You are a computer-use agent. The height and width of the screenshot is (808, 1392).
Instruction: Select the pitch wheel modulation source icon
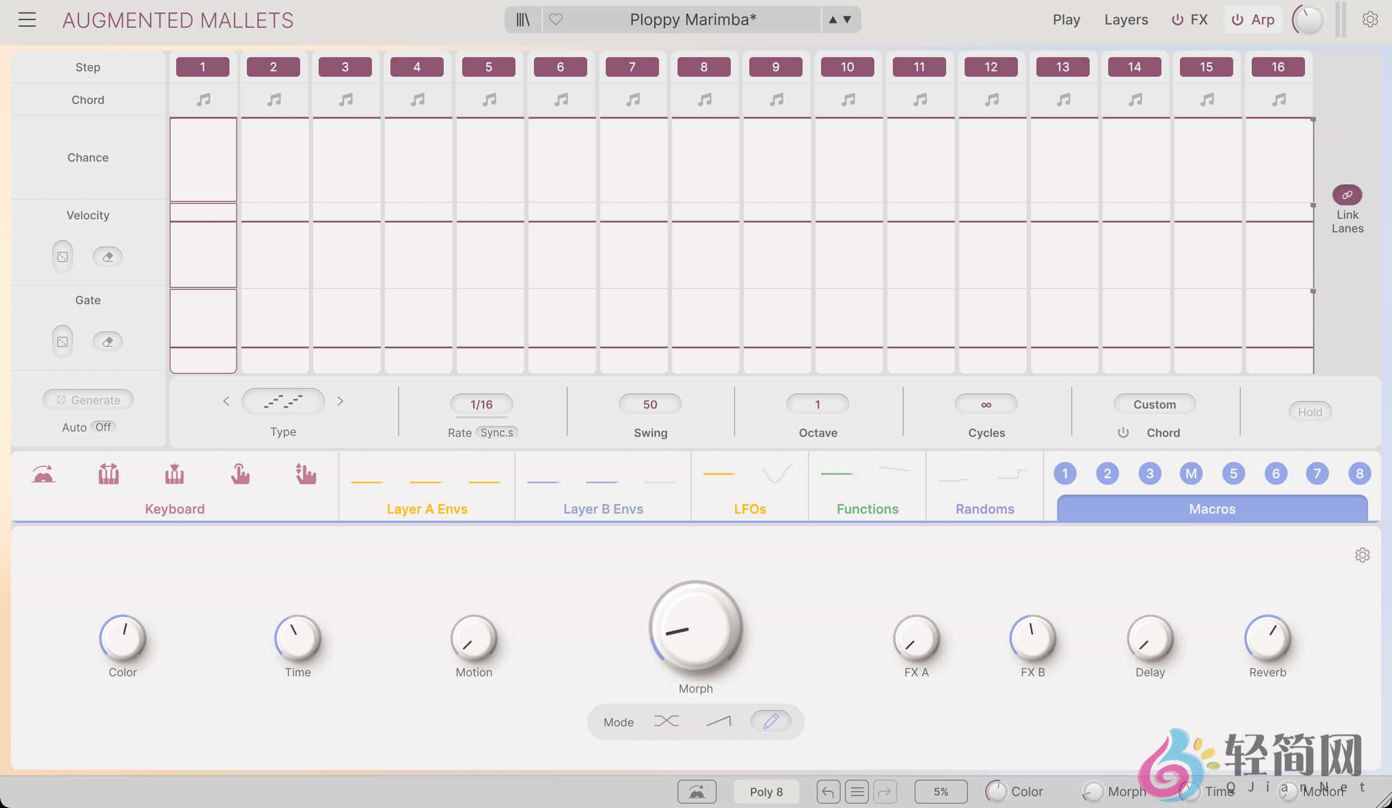pyautogui.click(x=43, y=473)
